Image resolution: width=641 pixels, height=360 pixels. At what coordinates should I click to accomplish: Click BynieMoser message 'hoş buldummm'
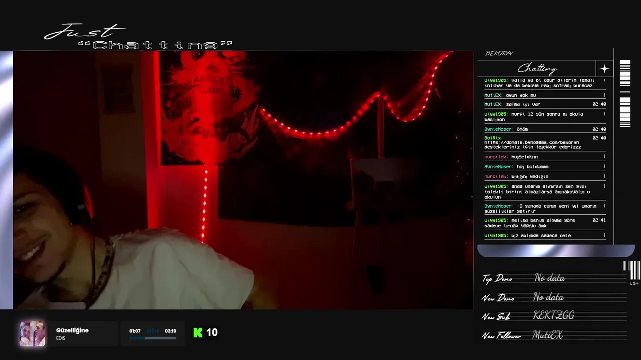click(533, 167)
